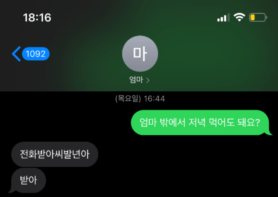Tap the 18:16 status bar clock

37,18
